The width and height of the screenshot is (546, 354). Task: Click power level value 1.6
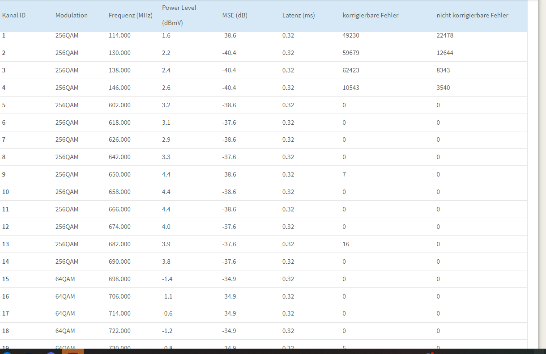tap(166, 35)
